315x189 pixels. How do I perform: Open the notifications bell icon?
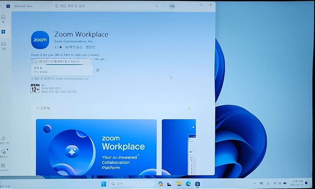pyautogui.click(x=306, y=183)
